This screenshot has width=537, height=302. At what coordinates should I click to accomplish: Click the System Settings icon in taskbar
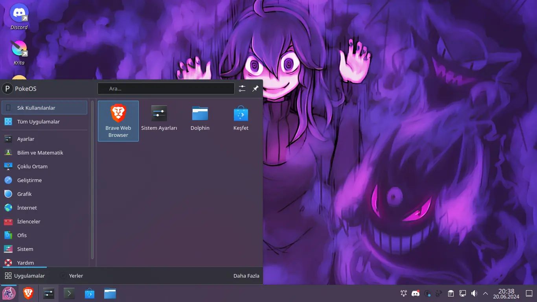click(49, 293)
